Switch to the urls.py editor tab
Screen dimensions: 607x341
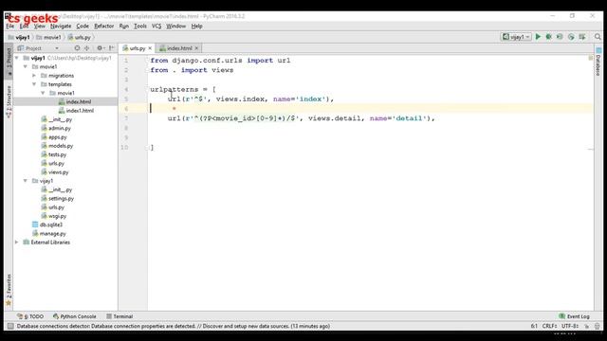tap(137, 48)
